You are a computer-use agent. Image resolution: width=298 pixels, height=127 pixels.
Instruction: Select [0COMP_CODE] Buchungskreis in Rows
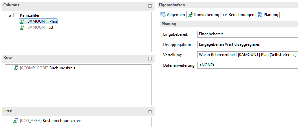coord(44,68)
